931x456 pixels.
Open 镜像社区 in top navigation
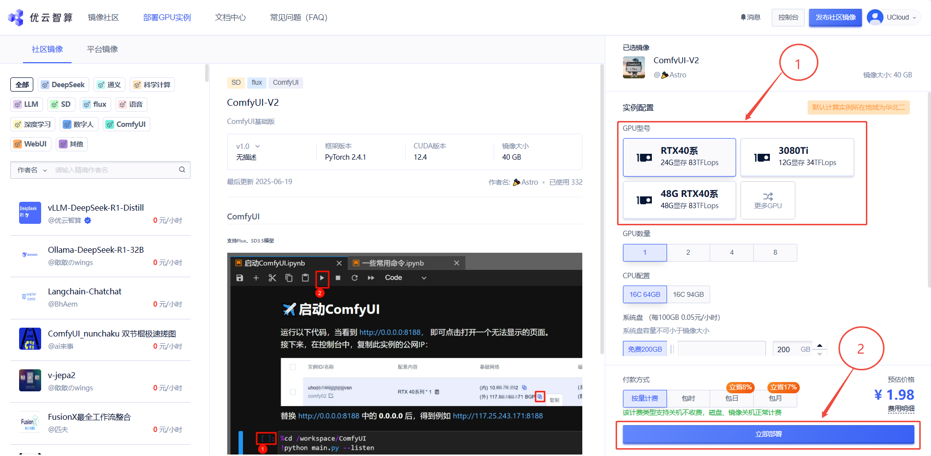click(x=103, y=17)
